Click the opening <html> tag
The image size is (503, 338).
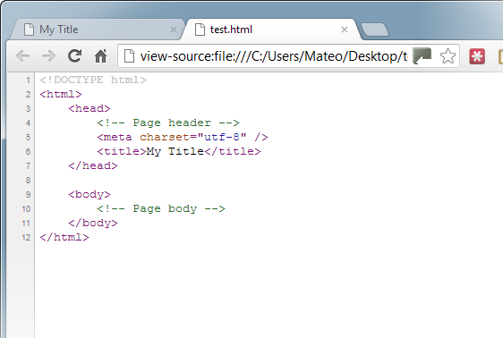pos(61,94)
